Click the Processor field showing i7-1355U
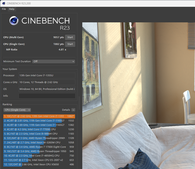Image resolution: width=195 pixels, height=169 pixels. tap(47, 75)
